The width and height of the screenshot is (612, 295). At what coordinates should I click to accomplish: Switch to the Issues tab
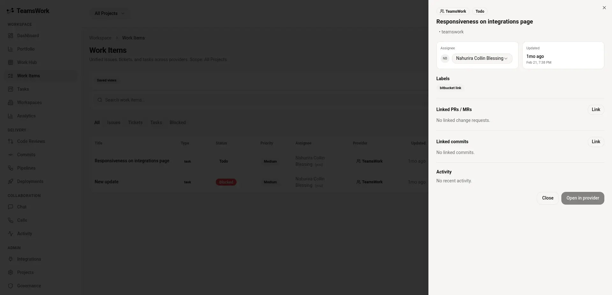[x=114, y=123]
